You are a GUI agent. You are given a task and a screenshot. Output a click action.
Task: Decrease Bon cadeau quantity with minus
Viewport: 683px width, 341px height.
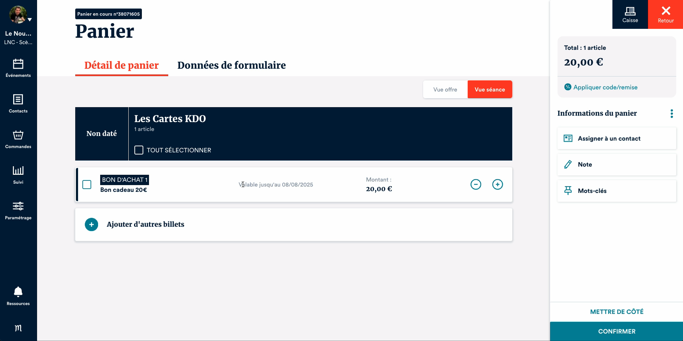coord(476,184)
